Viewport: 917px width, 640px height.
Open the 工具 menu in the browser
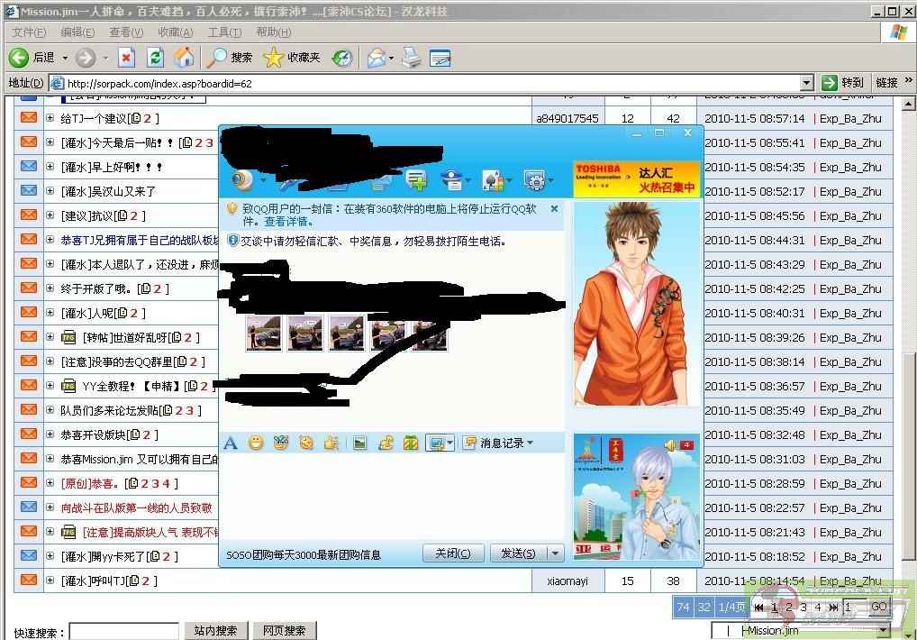click(224, 32)
